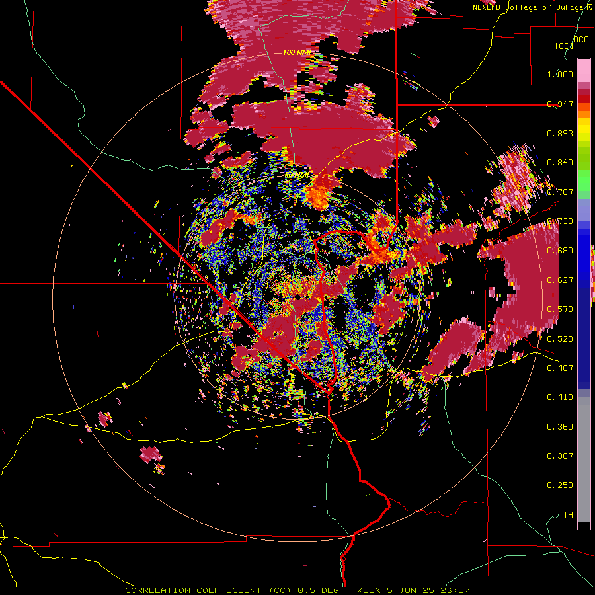The width and height of the screenshot is (595, 595).
Task: Click the 0.520 scale label
Action: pyautogui.click(x=560, y=339)
